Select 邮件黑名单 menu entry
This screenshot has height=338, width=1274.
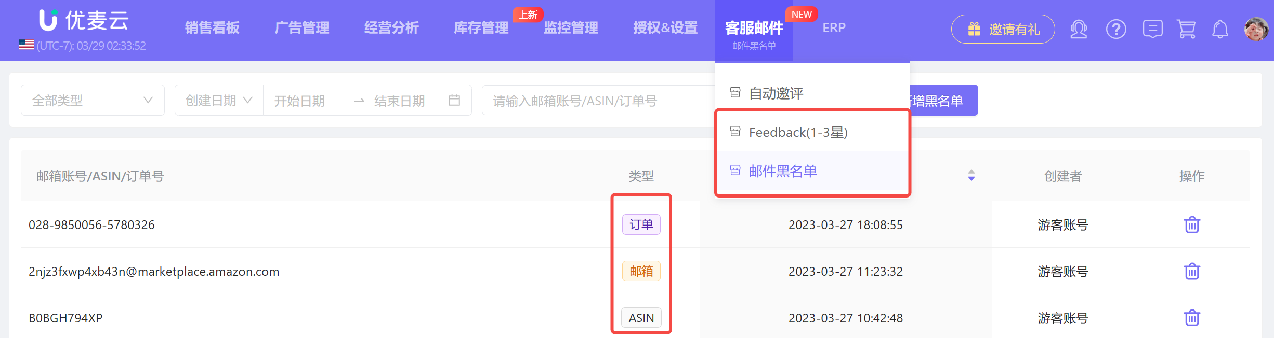[x=812, y=171]
